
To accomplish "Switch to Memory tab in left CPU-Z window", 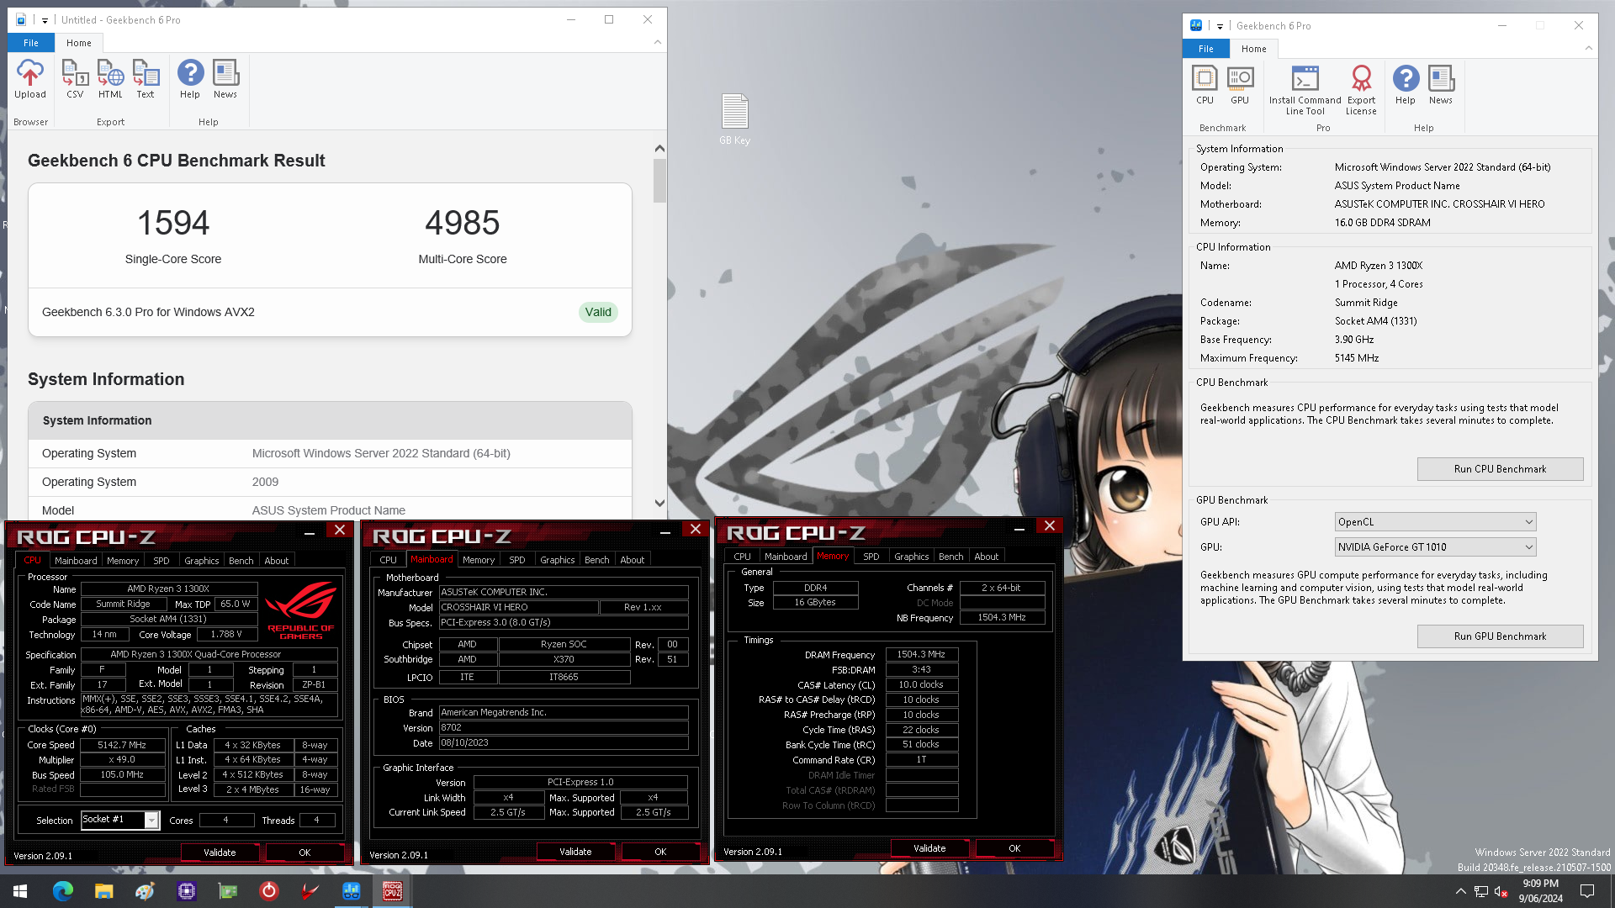I will pos(123,561).
